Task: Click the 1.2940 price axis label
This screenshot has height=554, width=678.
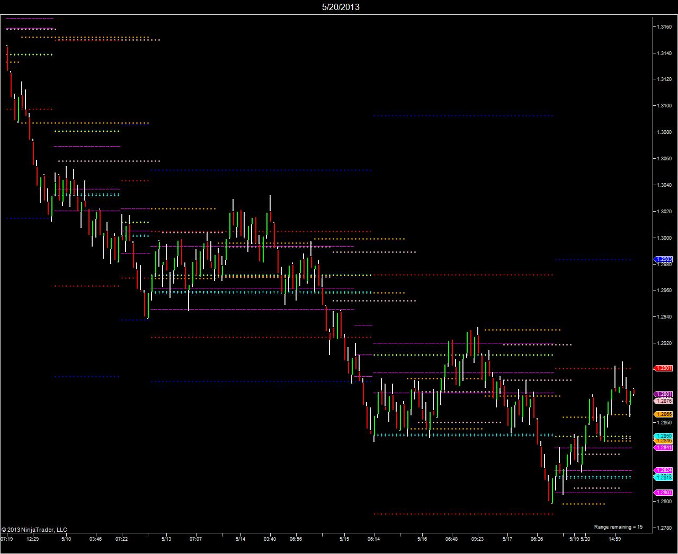Action: [664, 317]
